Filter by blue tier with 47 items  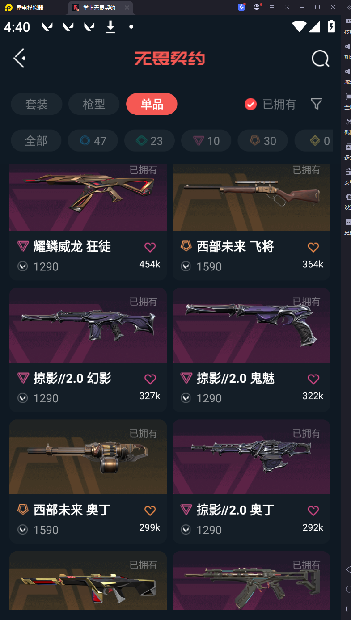[x=93, y=141]
